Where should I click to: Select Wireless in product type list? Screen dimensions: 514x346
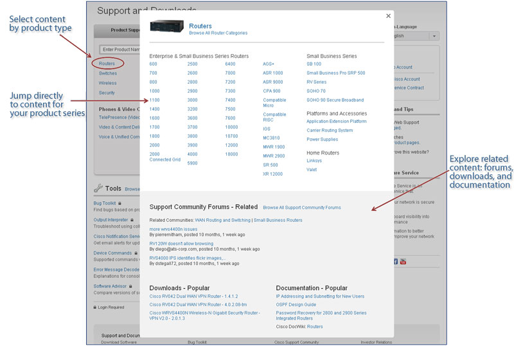pos(107,83)
